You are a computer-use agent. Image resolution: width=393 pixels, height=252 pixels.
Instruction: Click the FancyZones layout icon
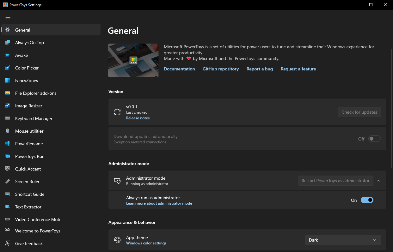(x=8, y=81)
